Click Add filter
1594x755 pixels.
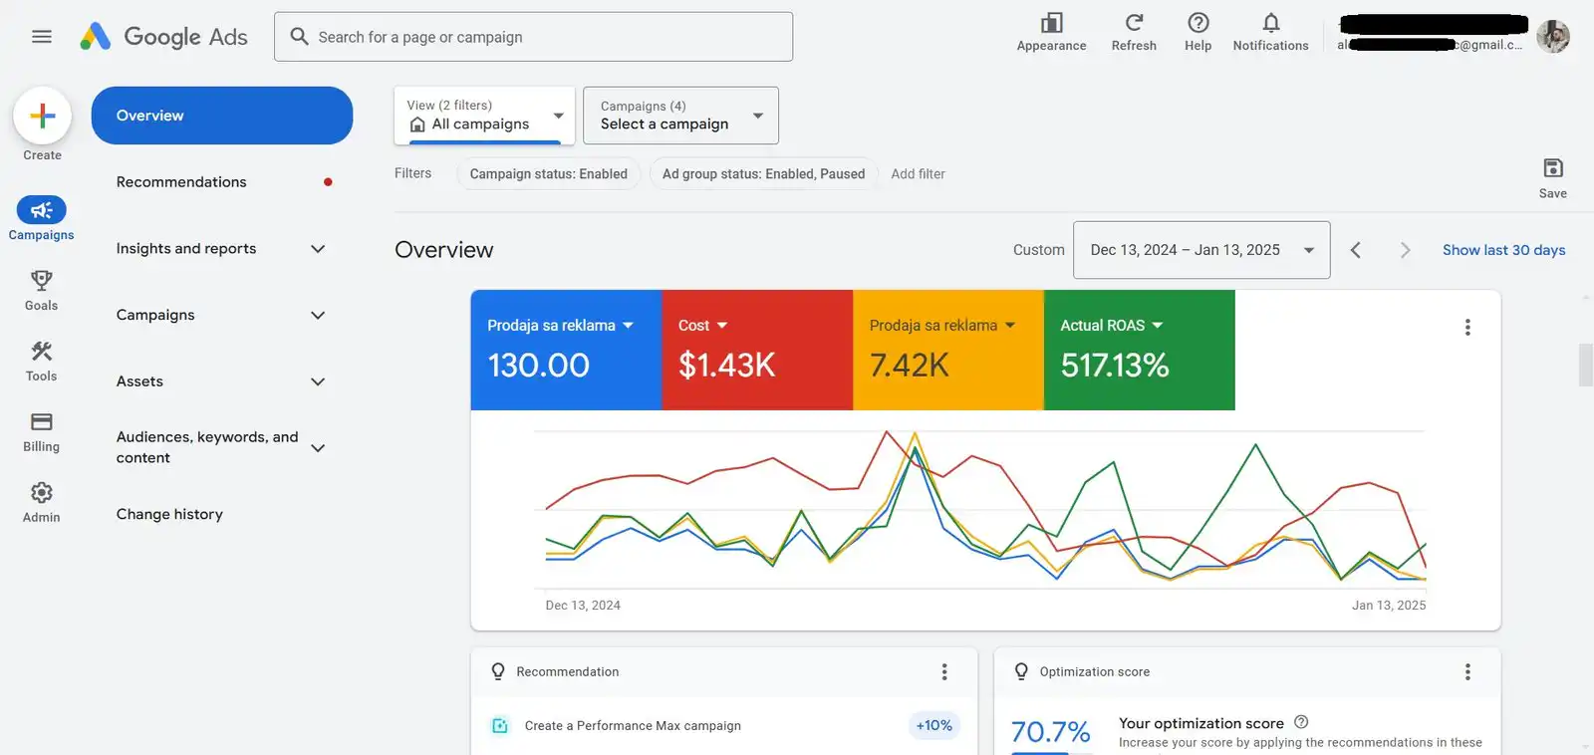pos(918,174)
